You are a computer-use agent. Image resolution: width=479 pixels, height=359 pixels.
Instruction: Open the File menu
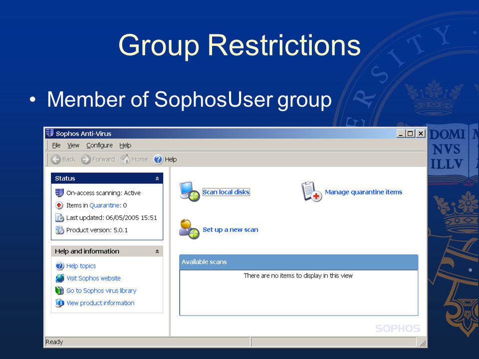[56, 145]
